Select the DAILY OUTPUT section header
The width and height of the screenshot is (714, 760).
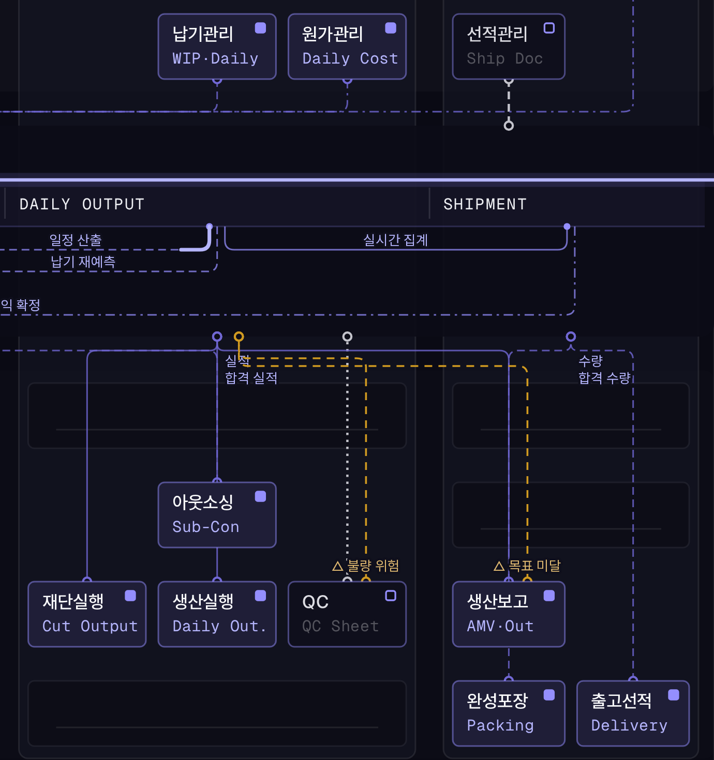pyautogui.click(x=82, y=204)
